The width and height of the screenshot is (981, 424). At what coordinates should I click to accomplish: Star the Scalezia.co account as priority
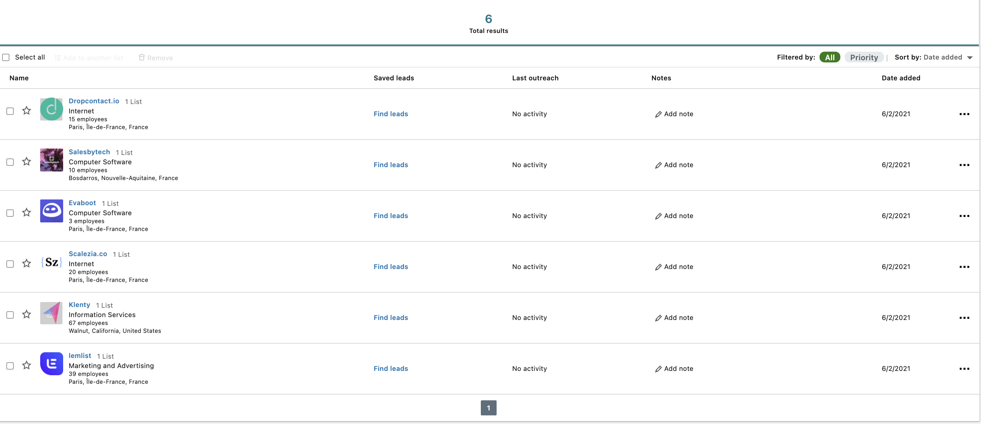click(26, 264)
